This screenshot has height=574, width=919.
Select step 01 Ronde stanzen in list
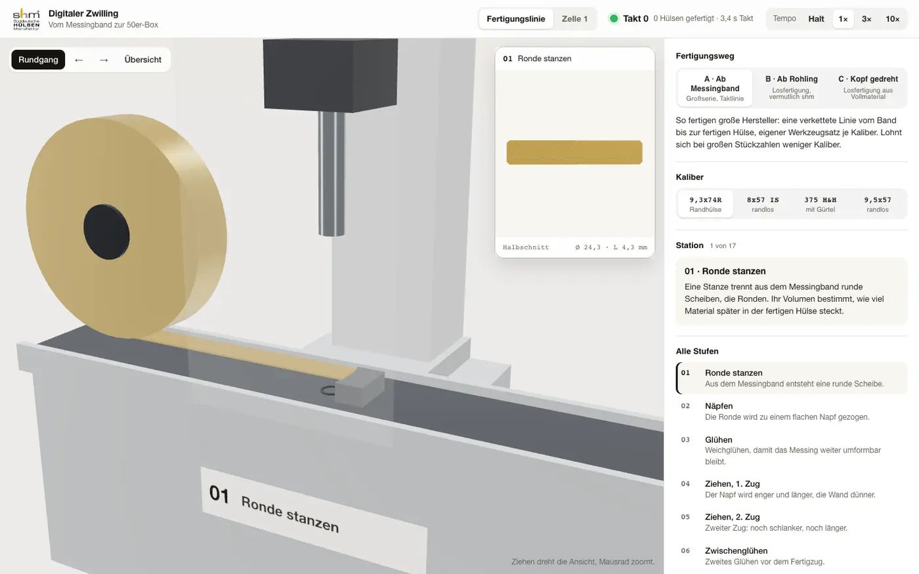[x=792, y=378]
